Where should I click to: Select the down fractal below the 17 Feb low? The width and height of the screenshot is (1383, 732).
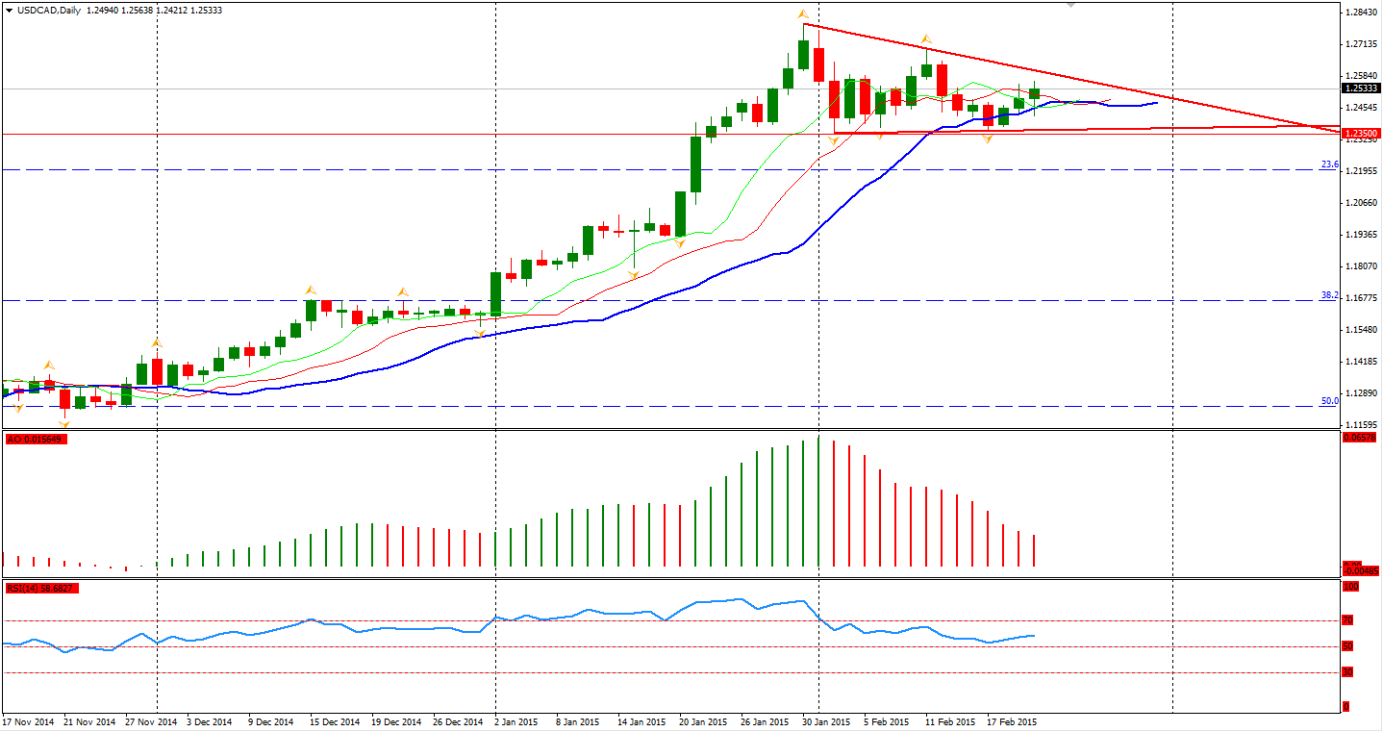point(988,140)
